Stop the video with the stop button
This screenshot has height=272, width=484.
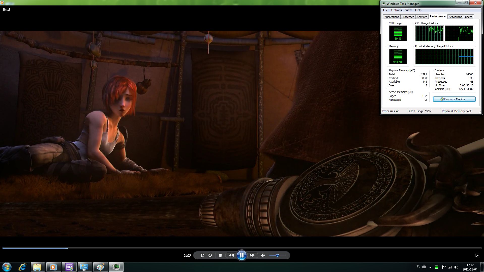(220, 255)
